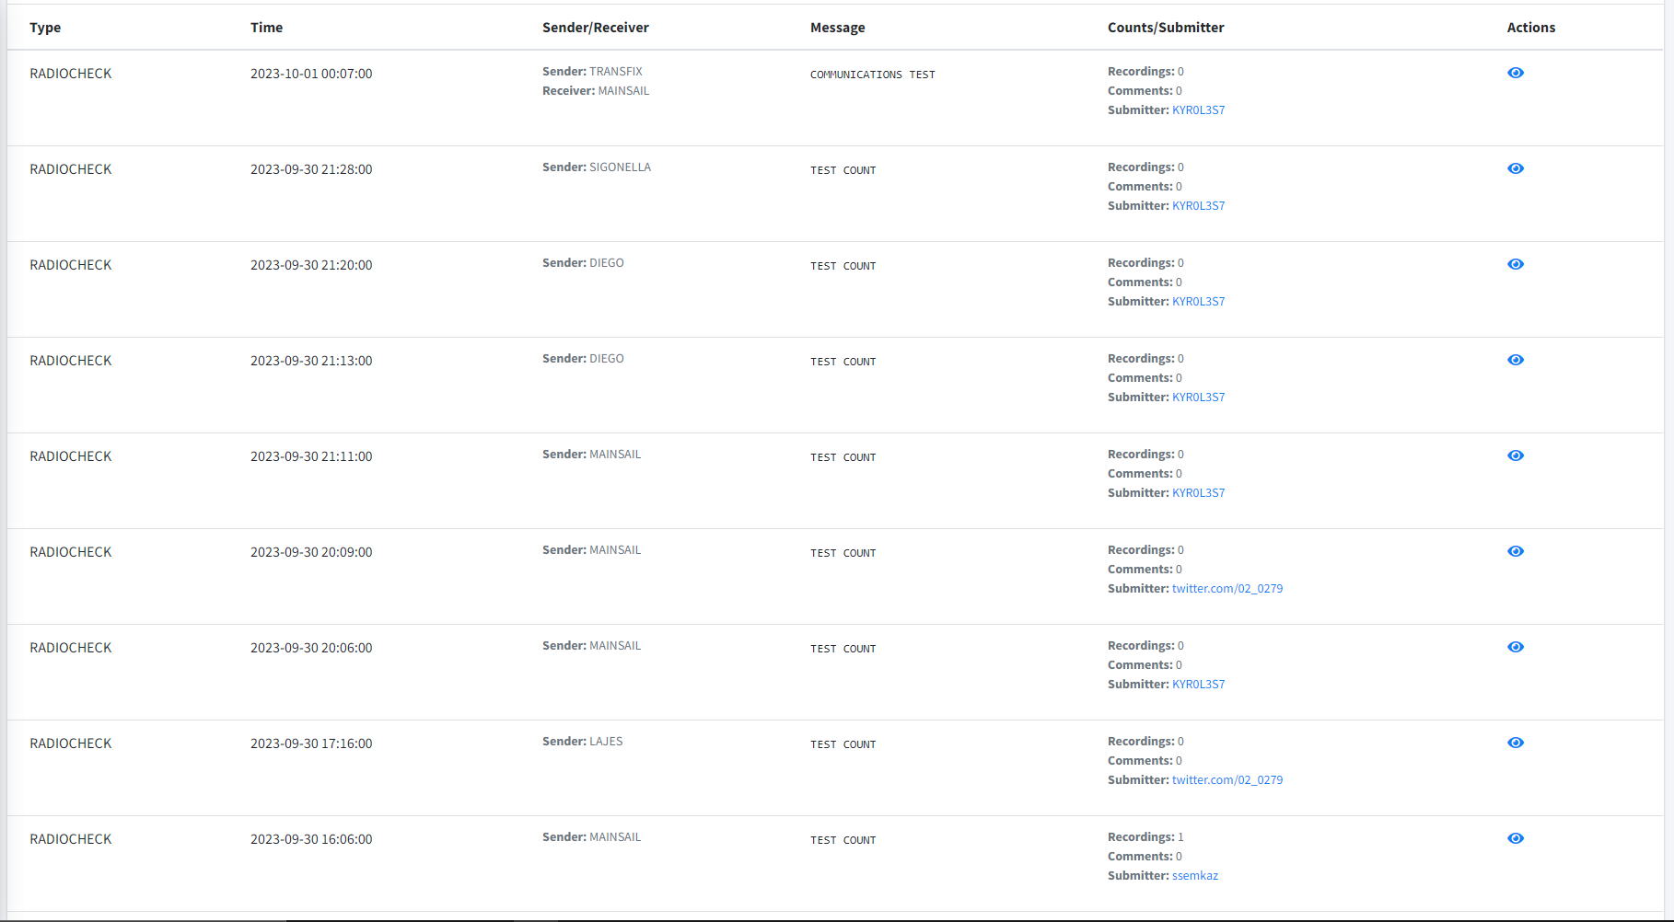Click Sender MAINSAIL in the 16:06:00 row
1674x922 pixels.
pyautogui.click(x=592, y=837)
